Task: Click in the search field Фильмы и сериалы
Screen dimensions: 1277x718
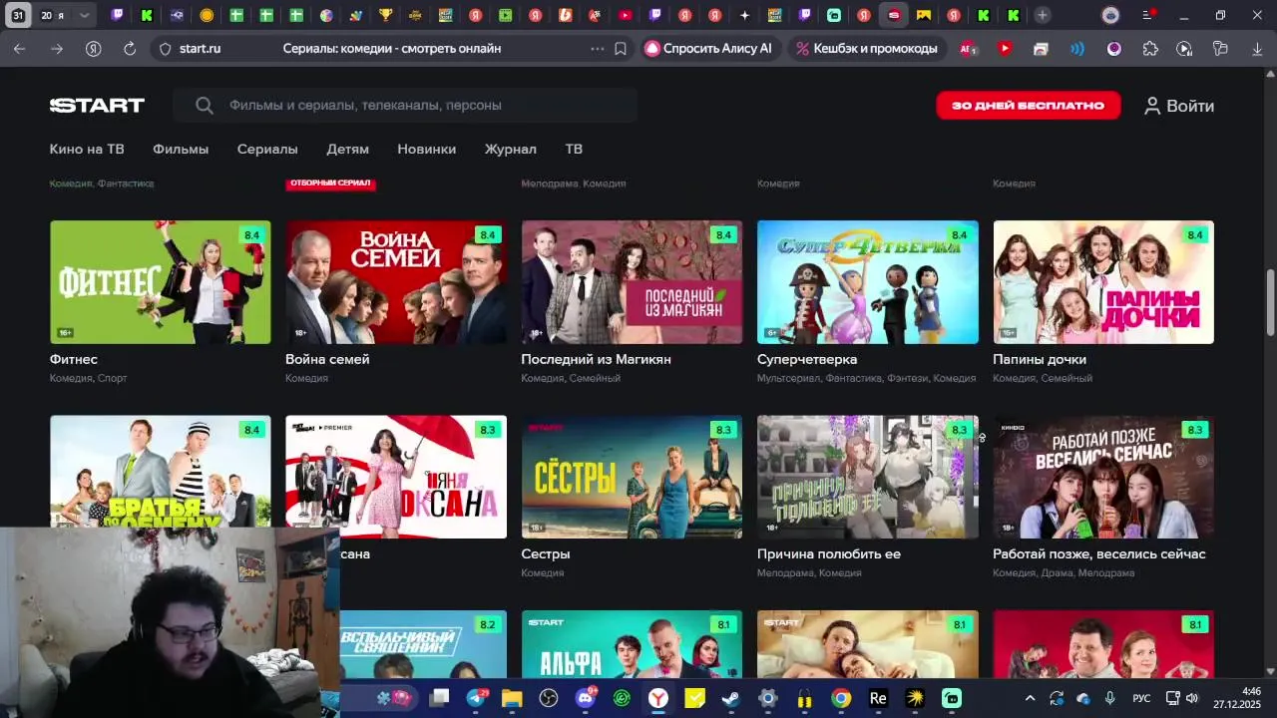Action: 404,106
